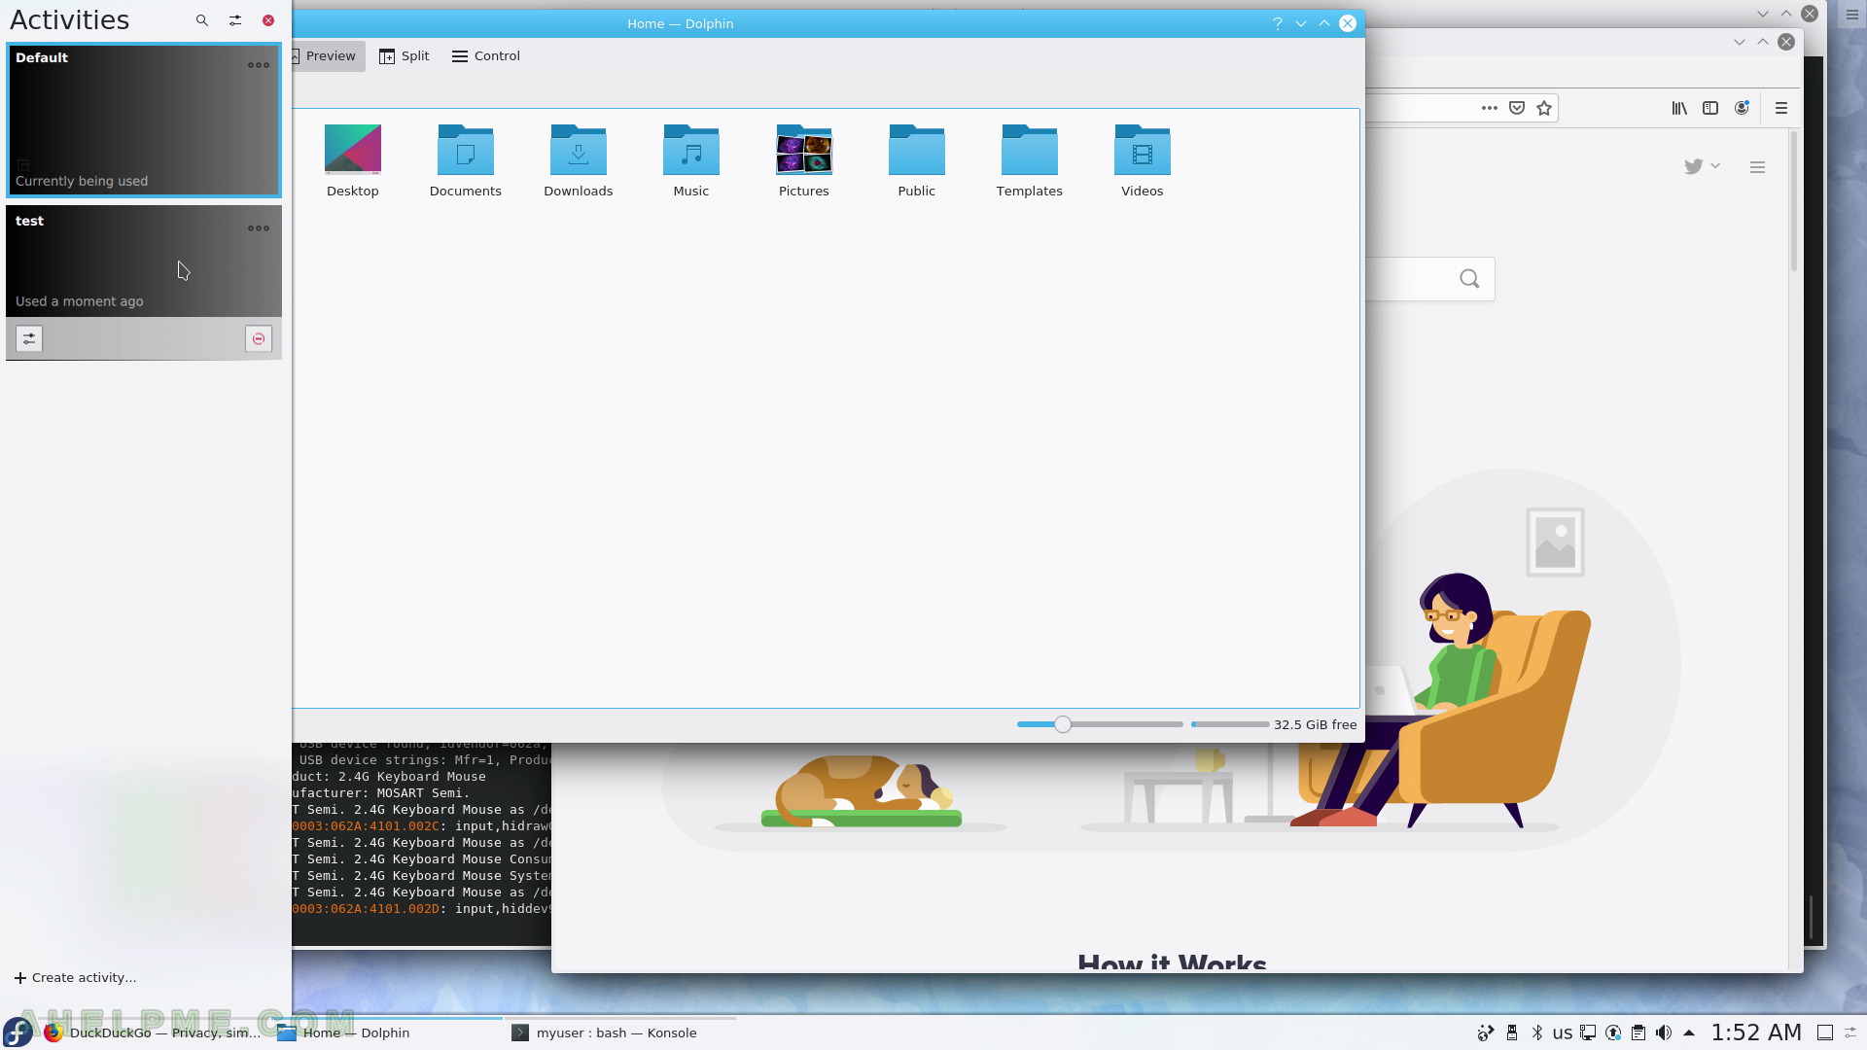Screen dimensions: 1867x1050
Task: Select the Pictures folder
Action: pyautogui.click(x=804, y=161)
